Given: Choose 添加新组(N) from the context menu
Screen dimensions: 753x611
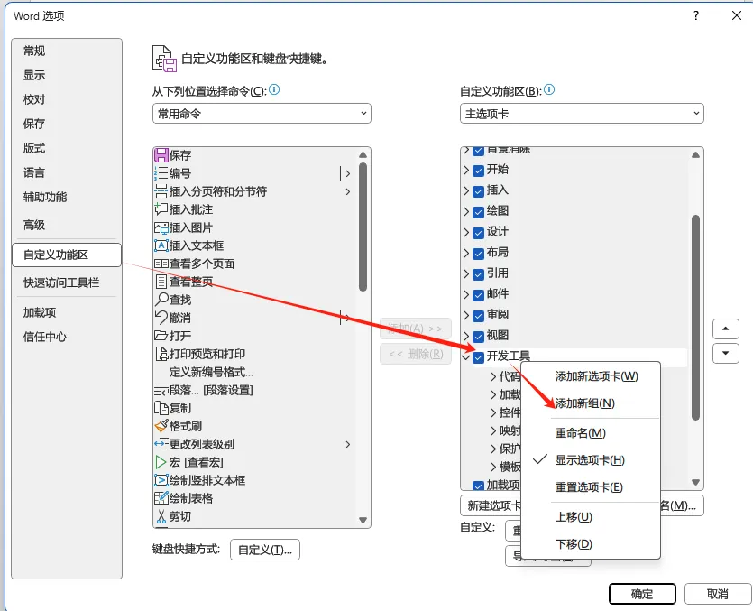Looking at the screenshot, I should (x=590, y=403).
